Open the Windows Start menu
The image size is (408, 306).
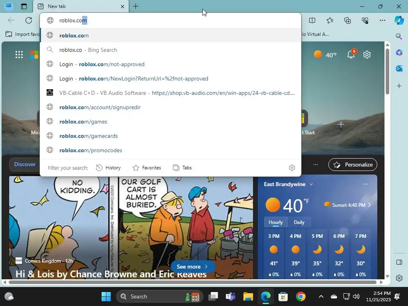106,296
